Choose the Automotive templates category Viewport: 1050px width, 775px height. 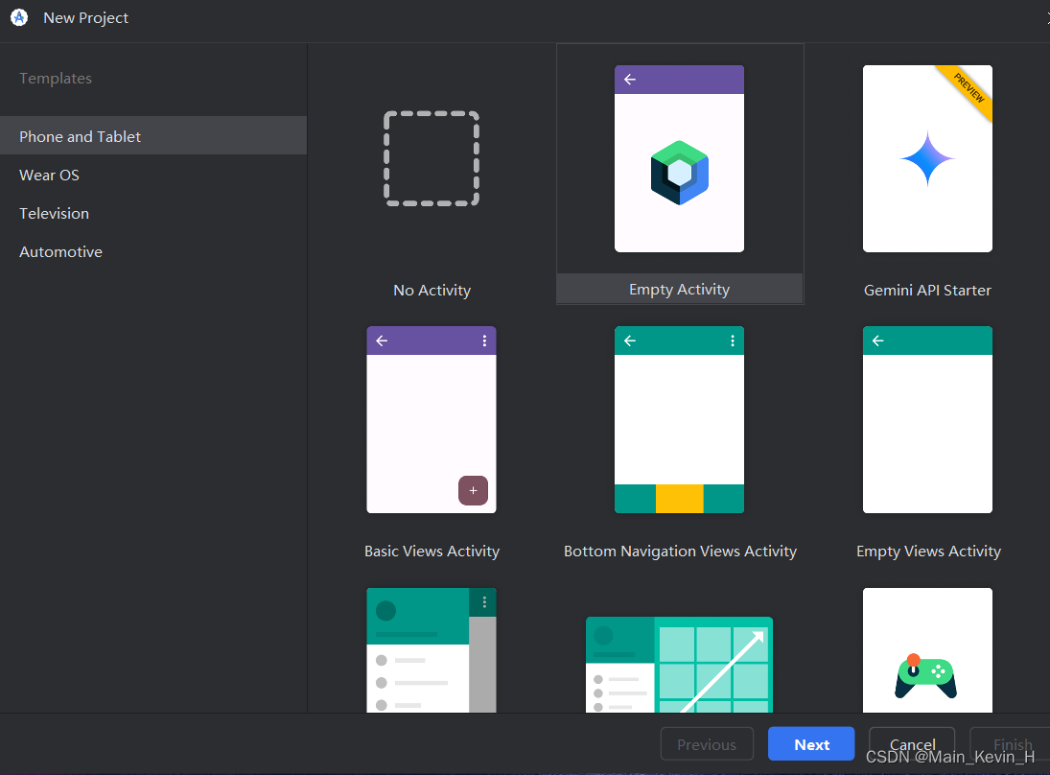[153, 252]
